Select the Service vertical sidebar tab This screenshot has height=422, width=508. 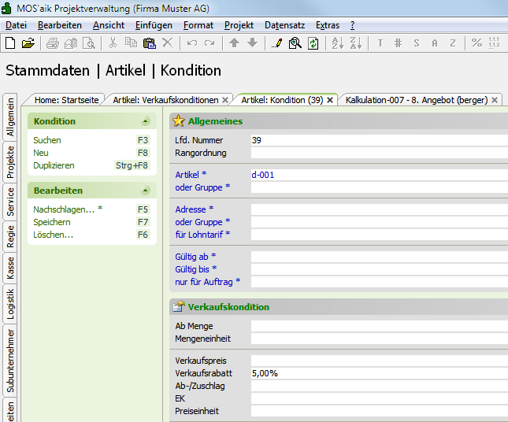(10, 202)
